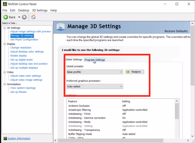Screen dimensions: 195x143
Task: Open the Help menu
Action: coord(53,10)
